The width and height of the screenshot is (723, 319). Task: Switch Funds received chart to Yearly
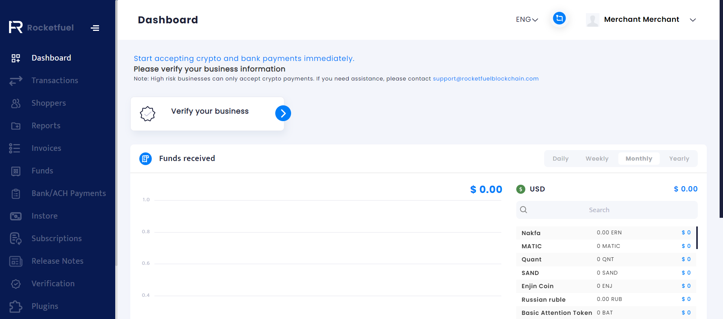679,159
